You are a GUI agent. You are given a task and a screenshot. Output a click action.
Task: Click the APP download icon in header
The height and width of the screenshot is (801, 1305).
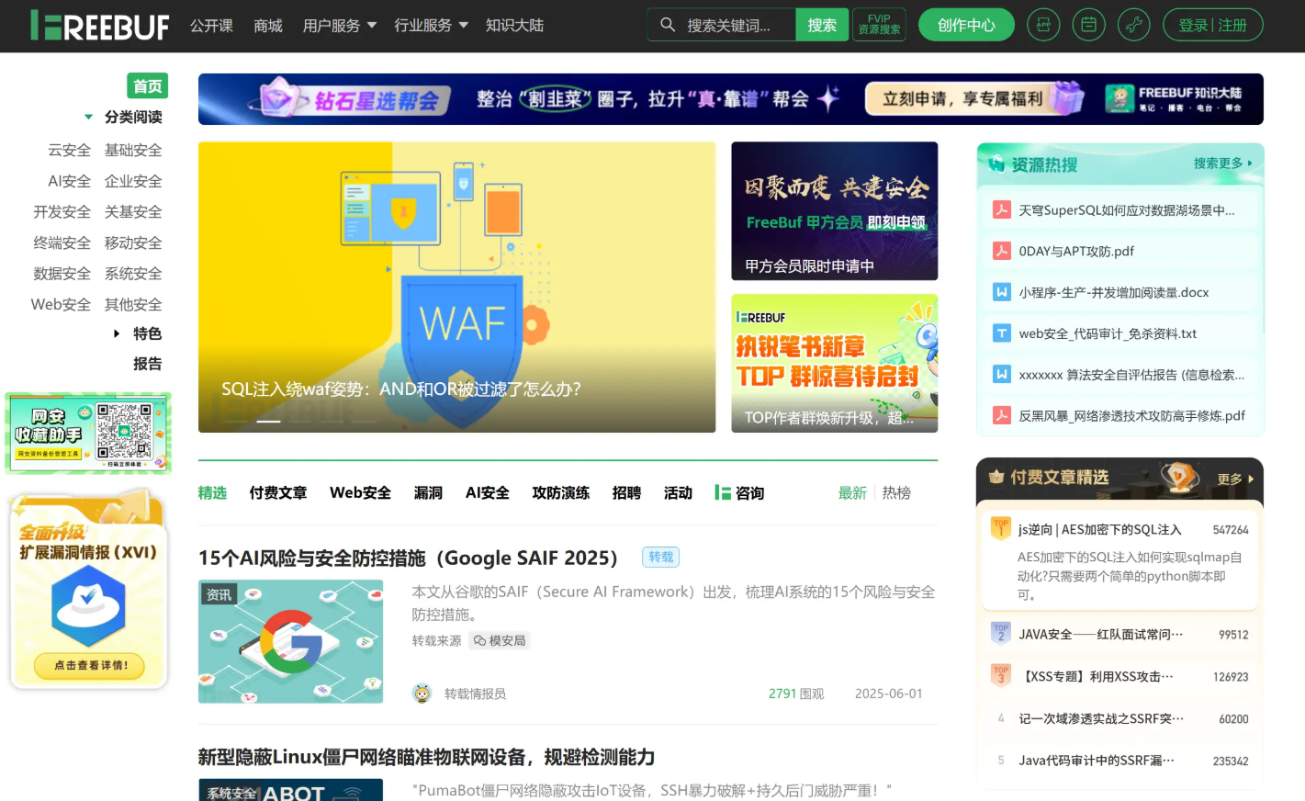(1042, 25)
